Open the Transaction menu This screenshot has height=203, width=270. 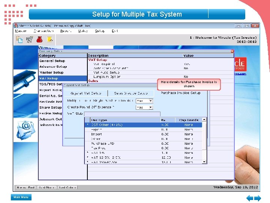pos(43,31)
